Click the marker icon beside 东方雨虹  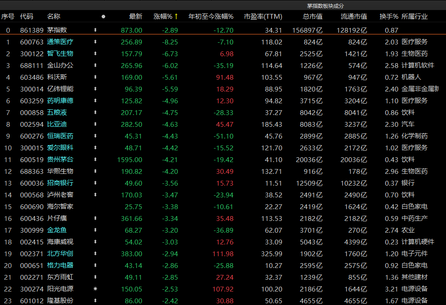pos(95,277)
